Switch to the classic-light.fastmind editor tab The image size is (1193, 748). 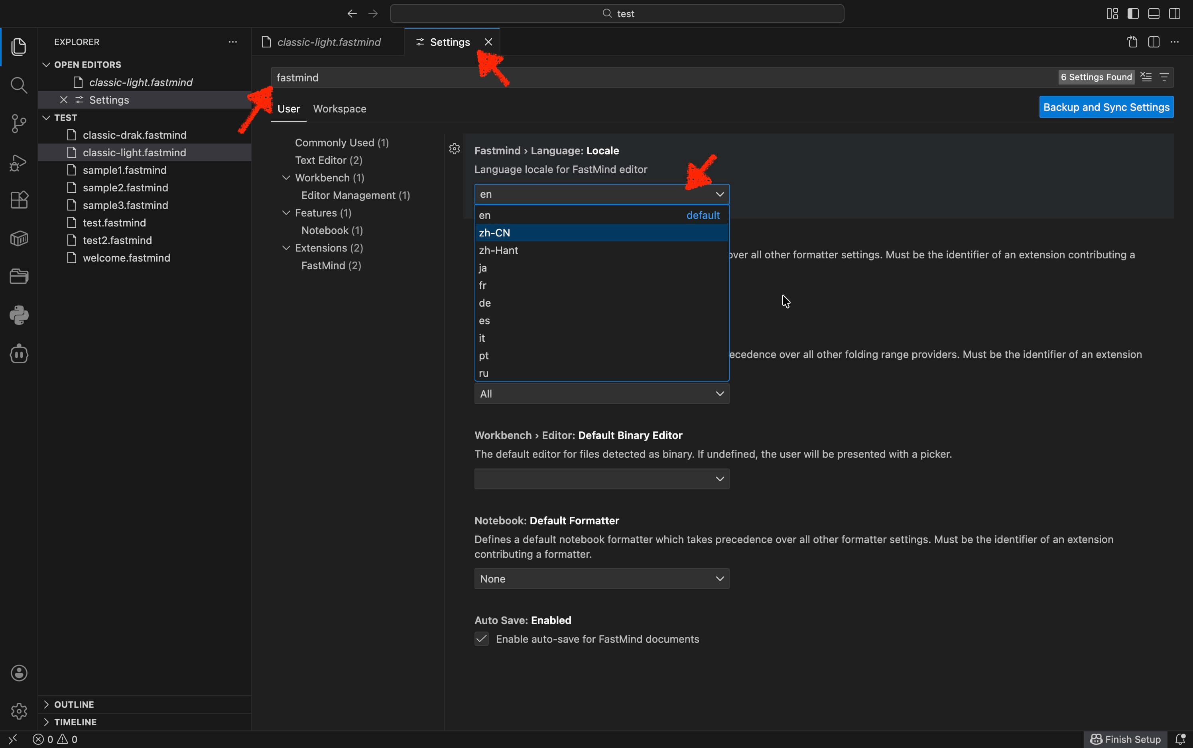(x=329, y=42)
